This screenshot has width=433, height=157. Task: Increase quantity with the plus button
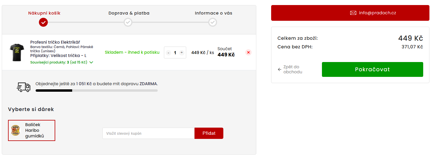click(x=181, y=53)
